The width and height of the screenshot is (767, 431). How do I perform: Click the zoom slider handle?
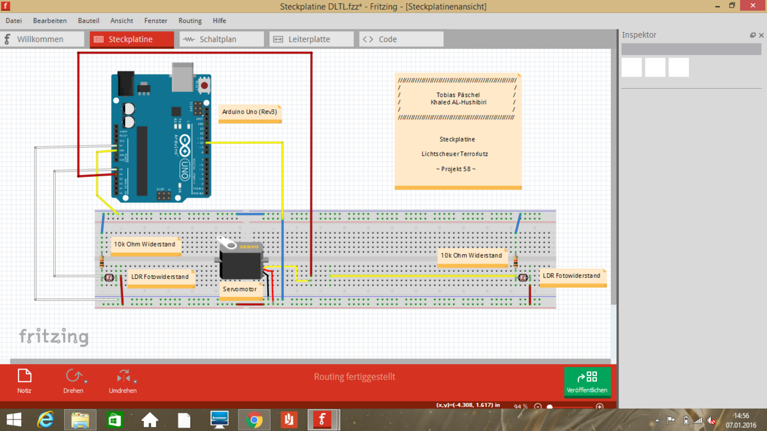550,407
